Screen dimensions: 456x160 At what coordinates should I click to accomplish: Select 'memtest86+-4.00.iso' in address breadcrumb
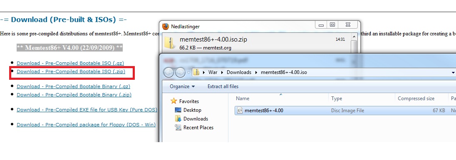(284, 72)
